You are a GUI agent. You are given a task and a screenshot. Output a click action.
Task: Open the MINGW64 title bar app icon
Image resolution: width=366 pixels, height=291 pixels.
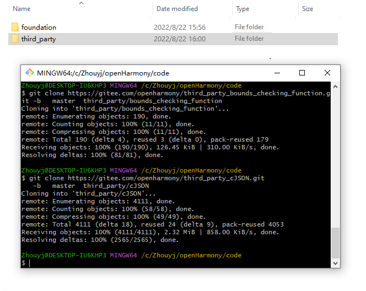click(29, 73)
